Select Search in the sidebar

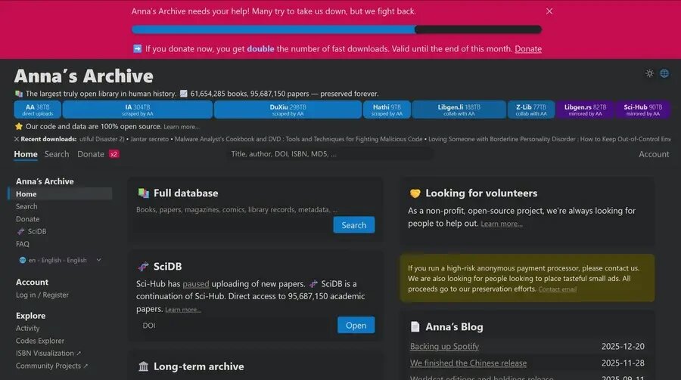click(26, 206)
